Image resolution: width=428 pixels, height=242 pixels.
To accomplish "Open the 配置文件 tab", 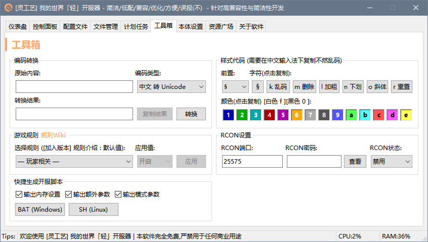I will click(75, 26).
